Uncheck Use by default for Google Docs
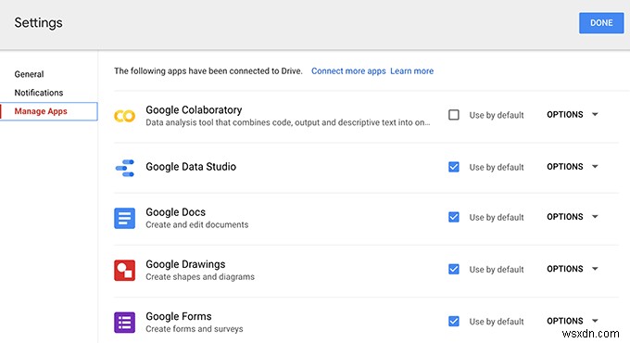 pos(454,217)
